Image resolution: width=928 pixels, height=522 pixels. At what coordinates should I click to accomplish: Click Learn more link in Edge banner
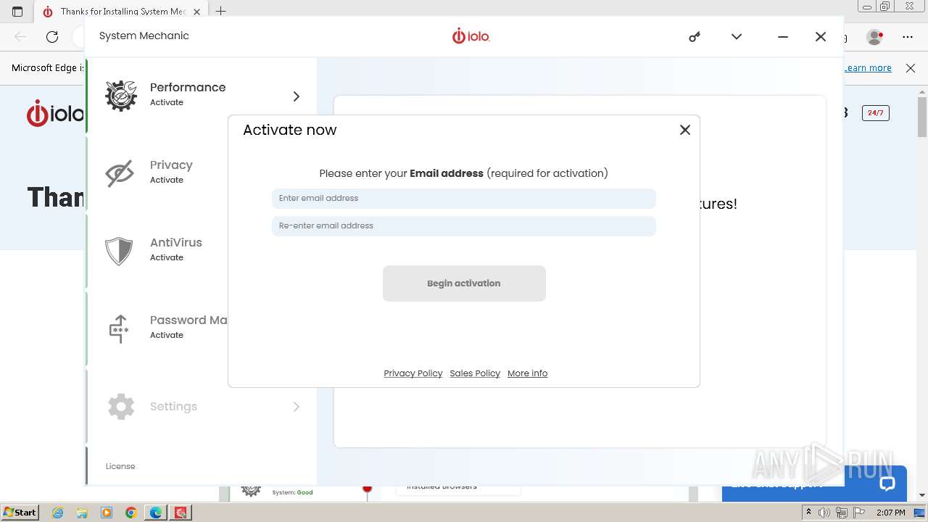tap(869, 67)
